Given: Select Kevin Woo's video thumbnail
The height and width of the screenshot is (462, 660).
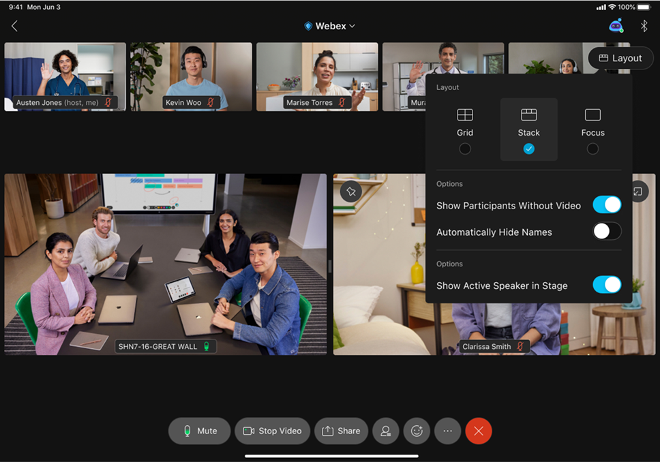Looking at the screenshot, I should (x=191, y=76).
